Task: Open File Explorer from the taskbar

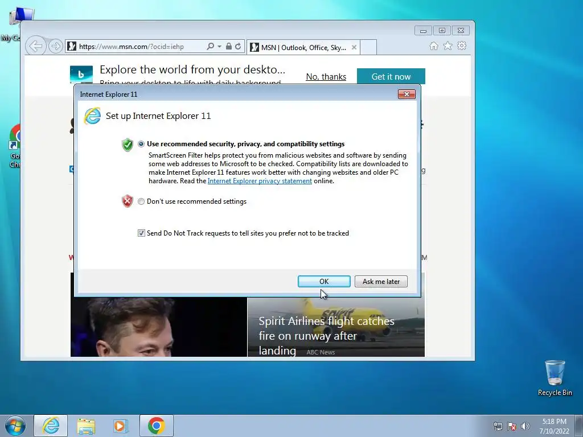Action: [86, 426]
